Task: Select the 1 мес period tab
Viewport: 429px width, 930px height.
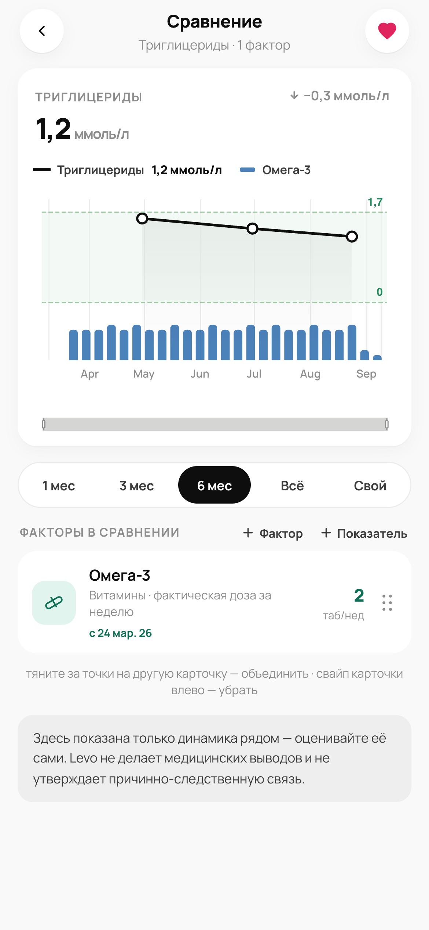Action: click(59, 486)
